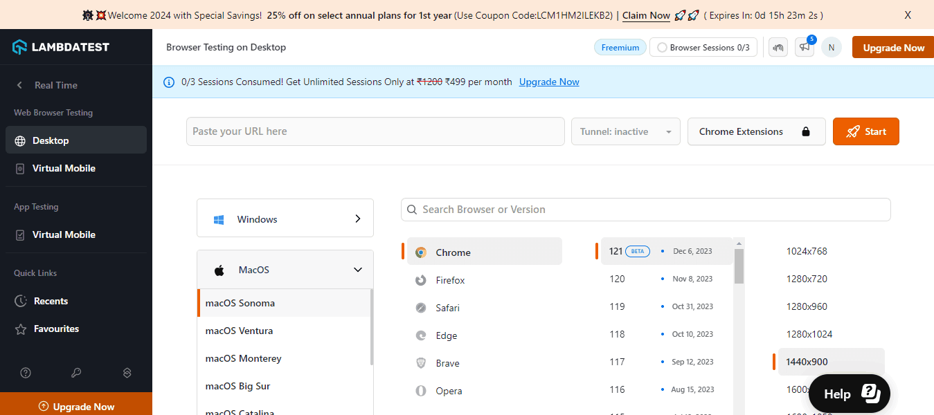Viewport: 934px width, 415px height.
Task: Click the browser version list scrollbar
Action: click(x=739, y=266)
